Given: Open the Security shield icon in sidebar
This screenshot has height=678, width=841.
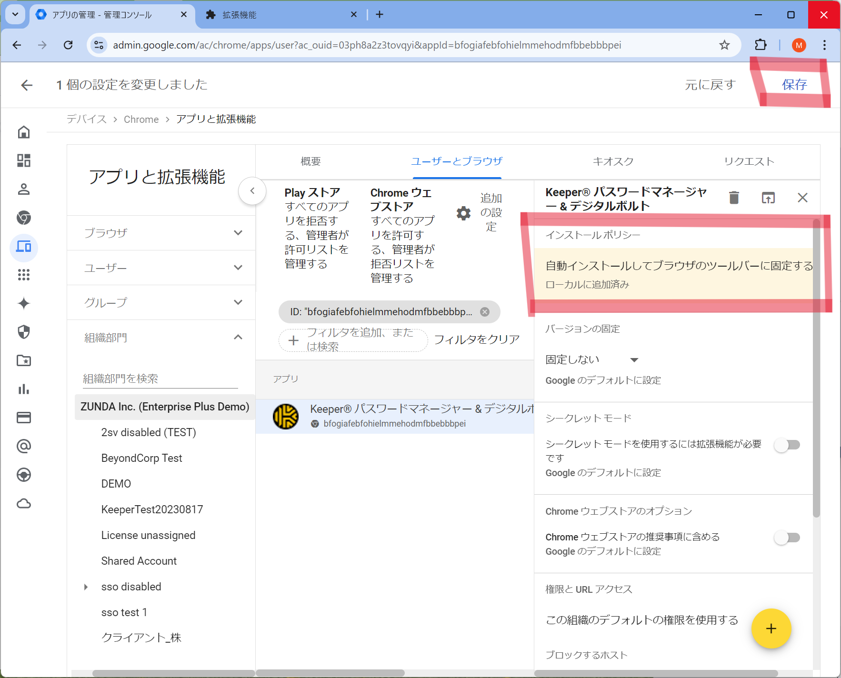Looking at the screenshot, I should point(24,332).
